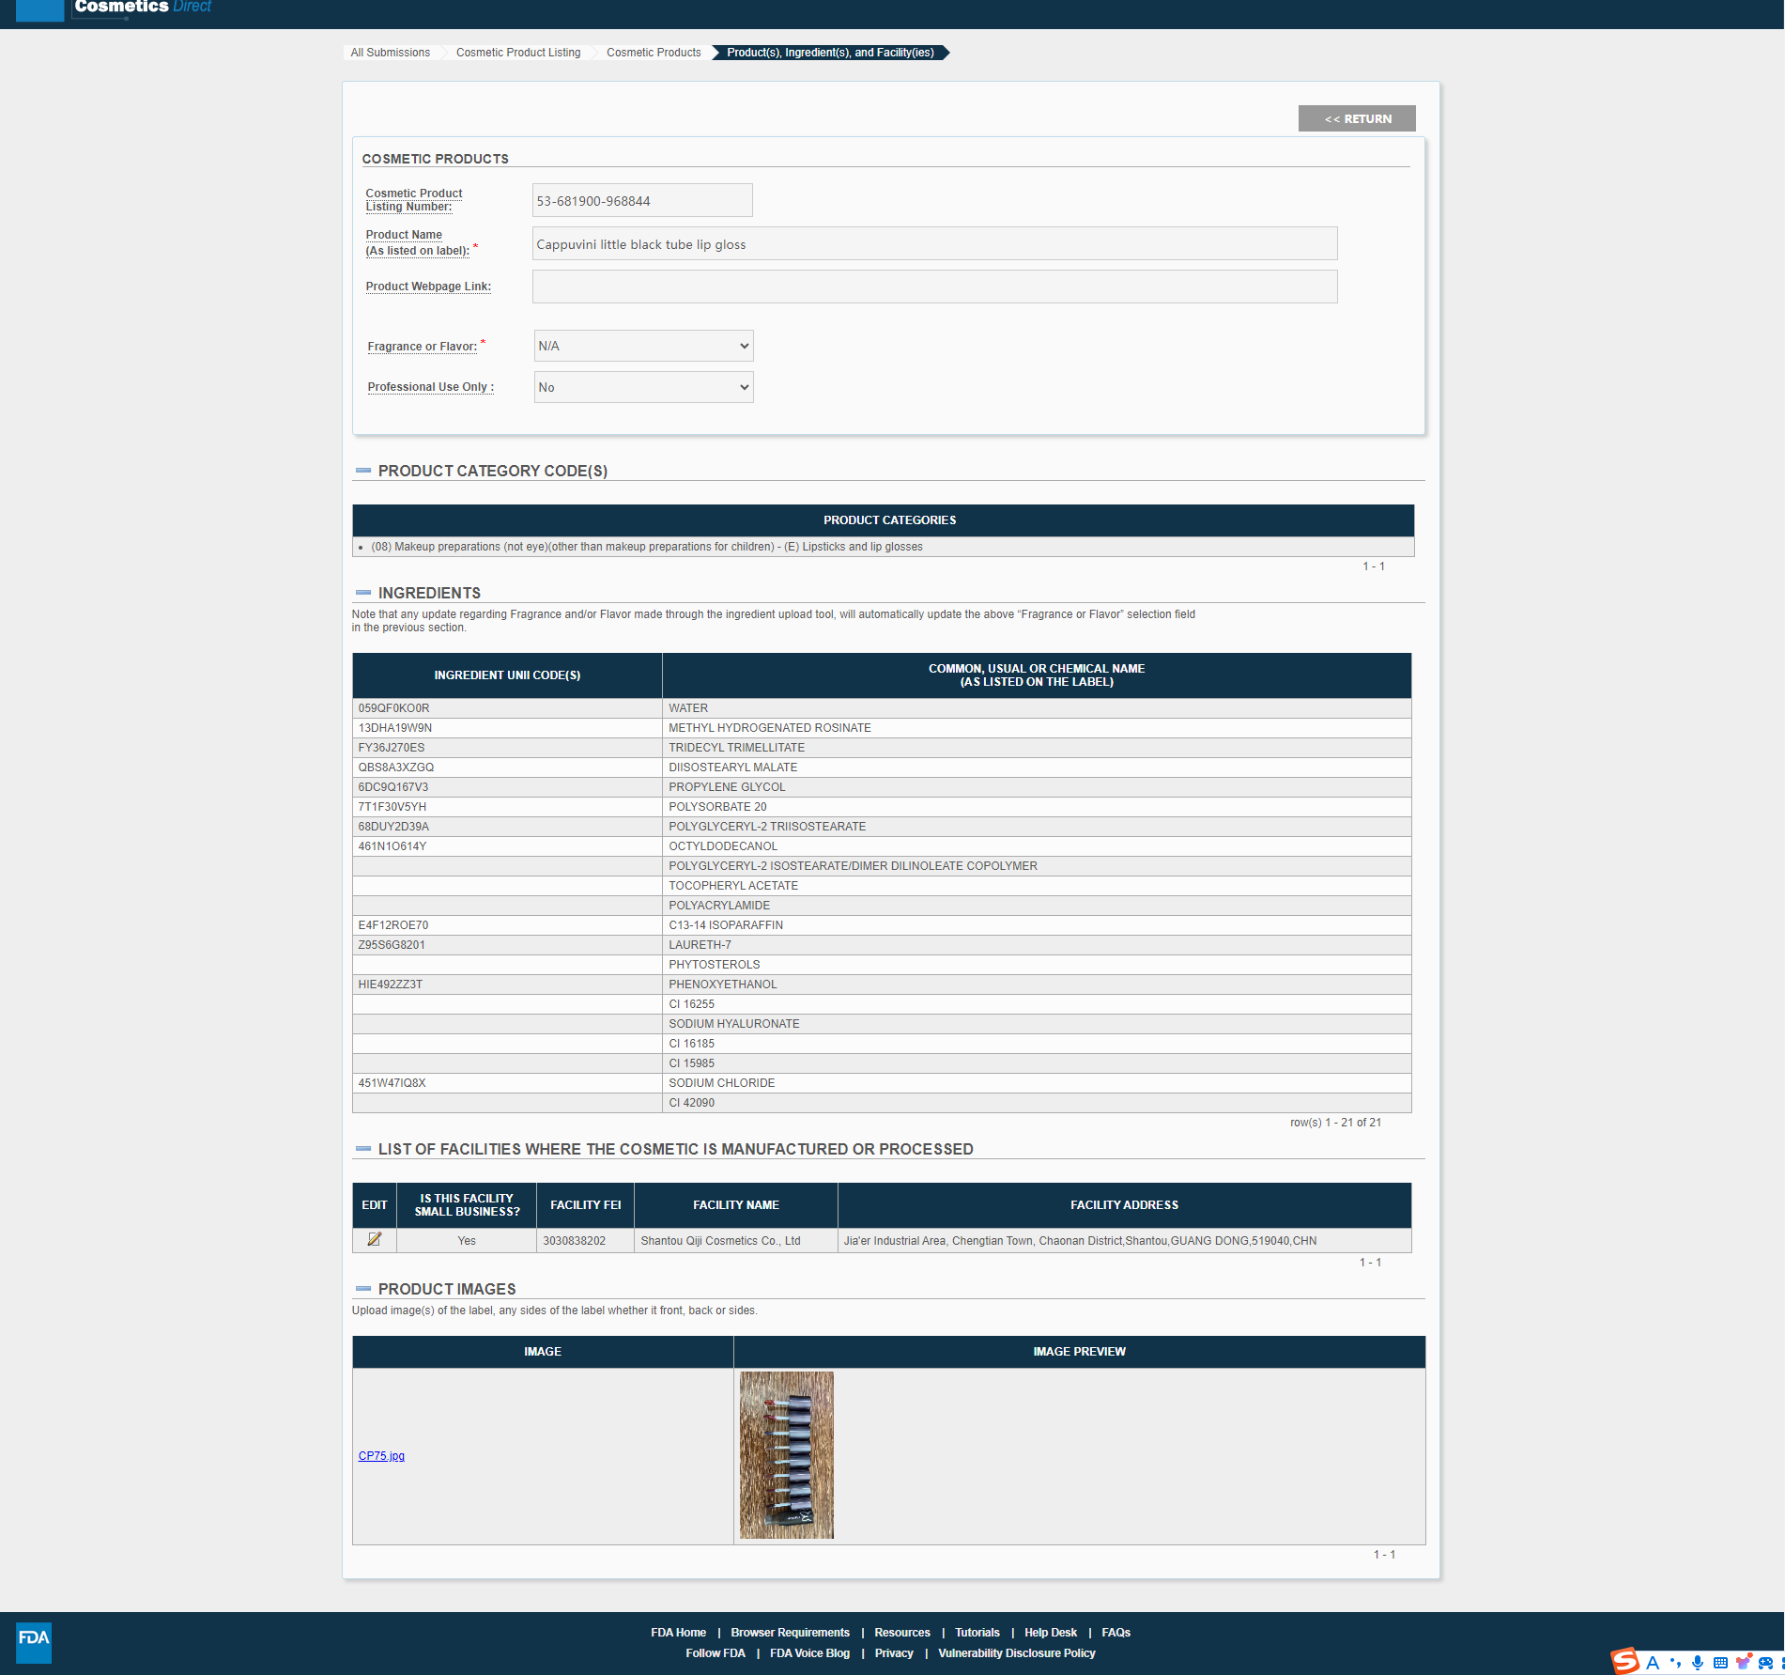Click the FDA logo in footer
The image size is (1785, 1675).
coord(34,1641)
